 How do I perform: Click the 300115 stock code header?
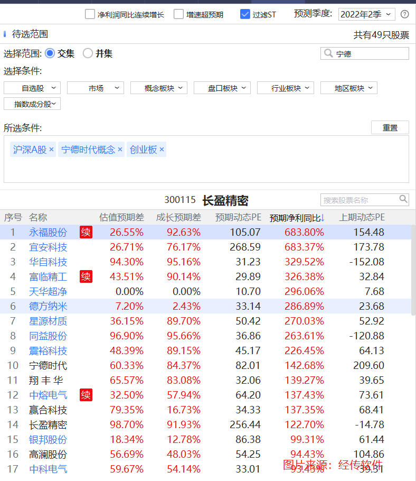pyautogui.click(x=180, y=200)
